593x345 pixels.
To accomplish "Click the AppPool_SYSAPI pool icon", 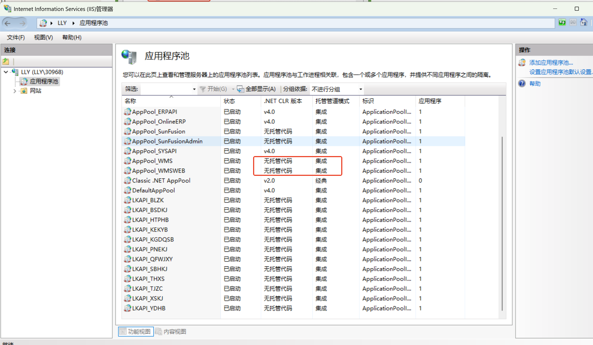I will (127, 151).
